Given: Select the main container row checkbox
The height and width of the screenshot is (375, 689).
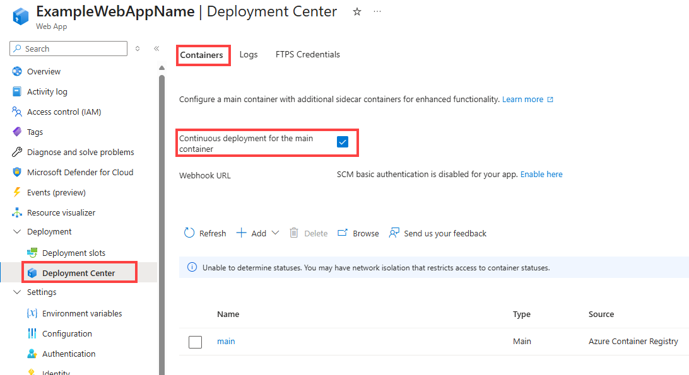Looking at the screenshot, I should (x=196, y=342).
